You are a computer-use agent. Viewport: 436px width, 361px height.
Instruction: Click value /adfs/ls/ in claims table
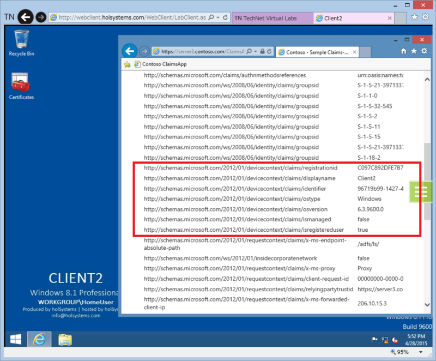pyautogui.click(x=368, y=244)
